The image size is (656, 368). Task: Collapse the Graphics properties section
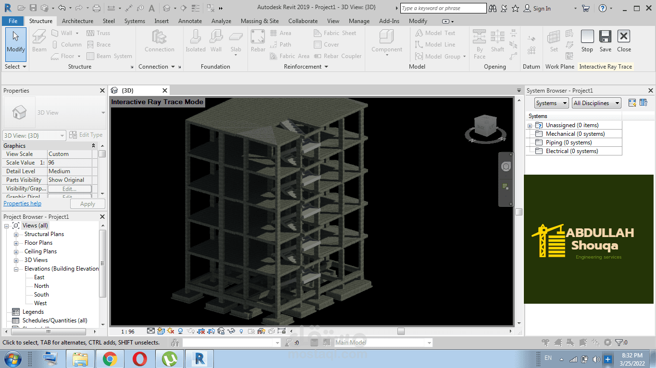(94, 146)
